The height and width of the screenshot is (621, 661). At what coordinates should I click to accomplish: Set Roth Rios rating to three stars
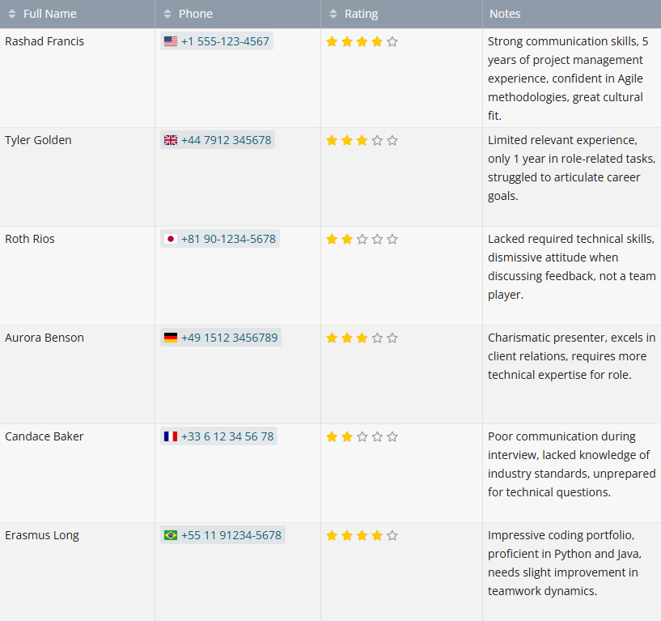(362, 239)
